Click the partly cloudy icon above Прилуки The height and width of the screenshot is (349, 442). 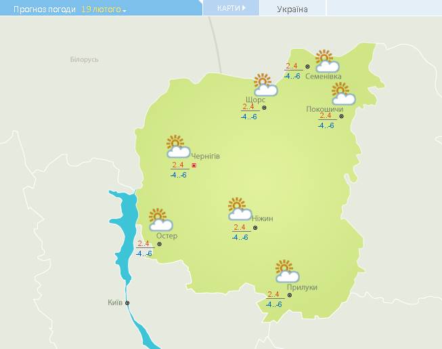click(x=287, y=271)
